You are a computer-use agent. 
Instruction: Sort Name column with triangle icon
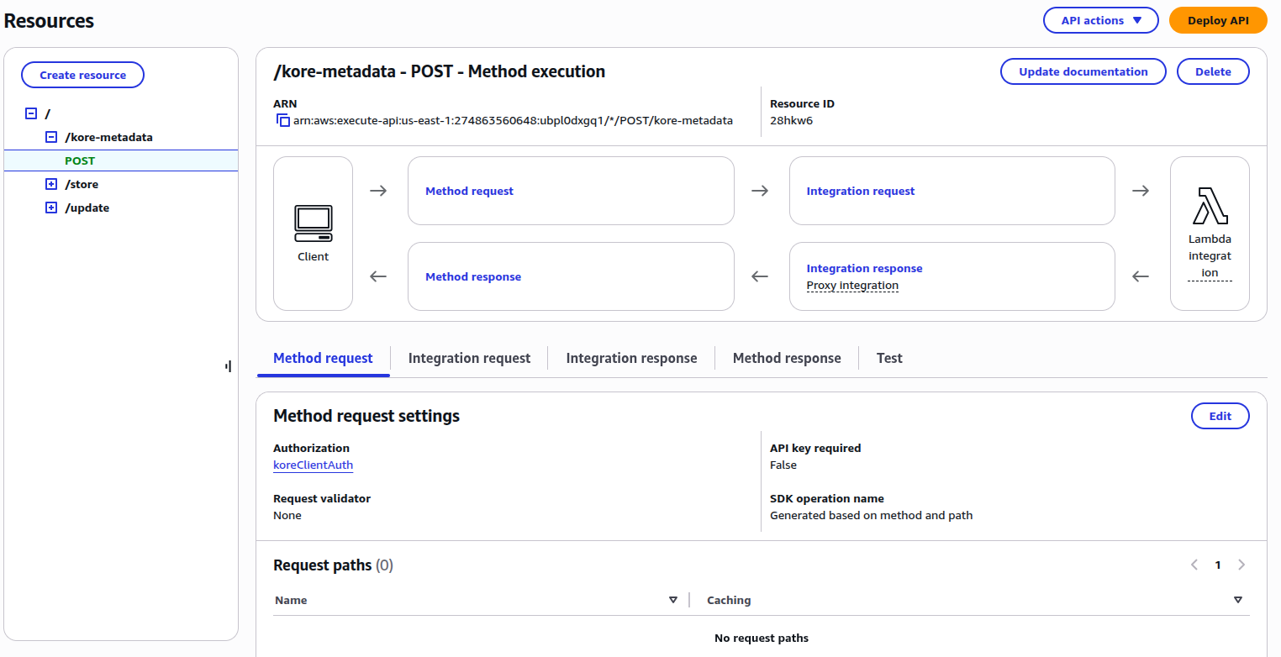(672, 600)
